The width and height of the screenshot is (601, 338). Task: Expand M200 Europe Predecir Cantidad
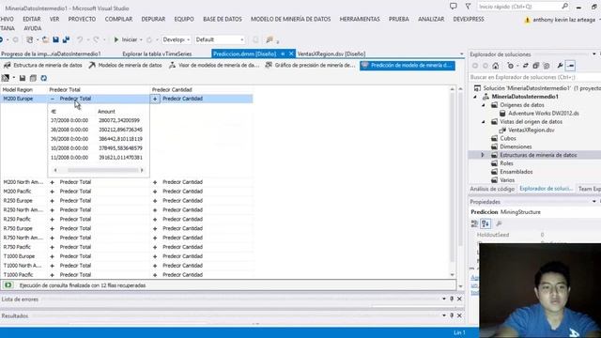click(x=155, y=99)
